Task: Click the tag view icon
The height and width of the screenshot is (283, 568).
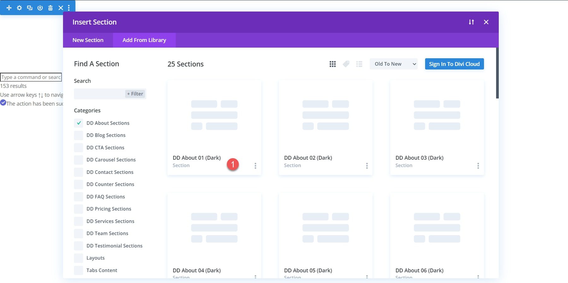Action: coord(346,64)
